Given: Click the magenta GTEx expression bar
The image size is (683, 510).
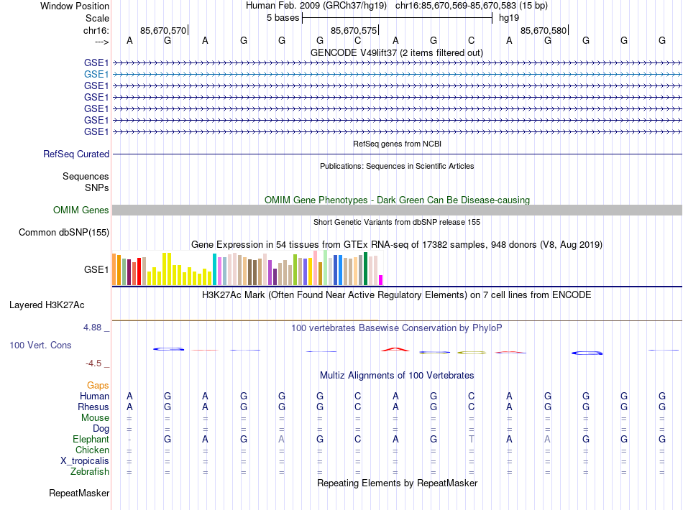Looking at the screenshot, I should (x=381, y=280).
